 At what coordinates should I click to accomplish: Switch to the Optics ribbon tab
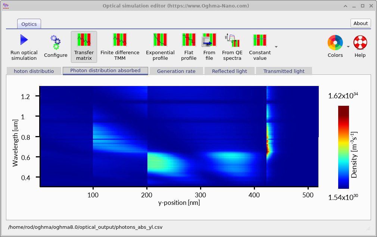29,24
